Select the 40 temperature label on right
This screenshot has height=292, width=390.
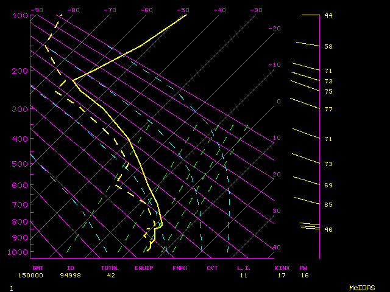[x=277, y=248]
